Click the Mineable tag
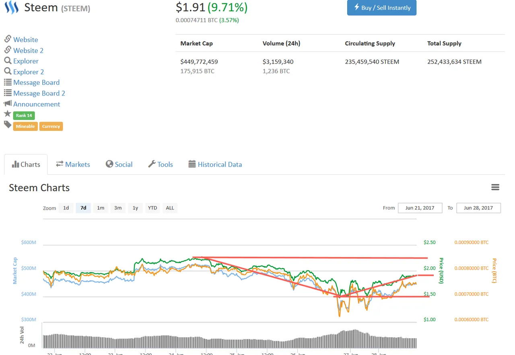The height and width of the screenshot is (355, 515). (x=25, y=126)
